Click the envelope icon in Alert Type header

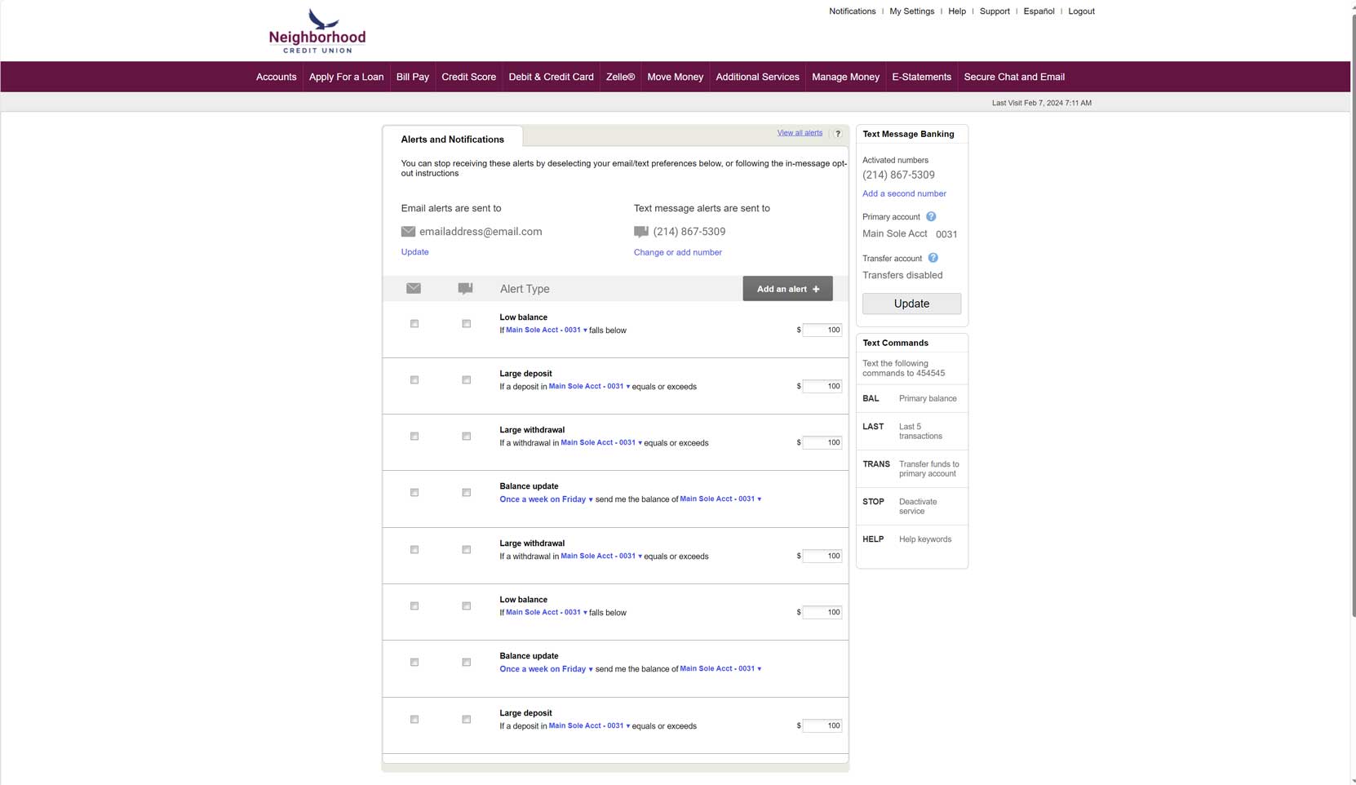[x=414, y=288]
